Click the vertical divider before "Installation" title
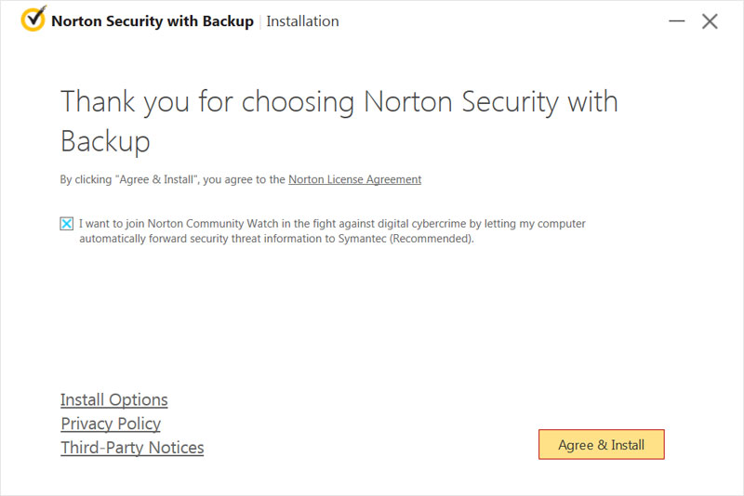744x496 pixels. click(x=259, y=20)
